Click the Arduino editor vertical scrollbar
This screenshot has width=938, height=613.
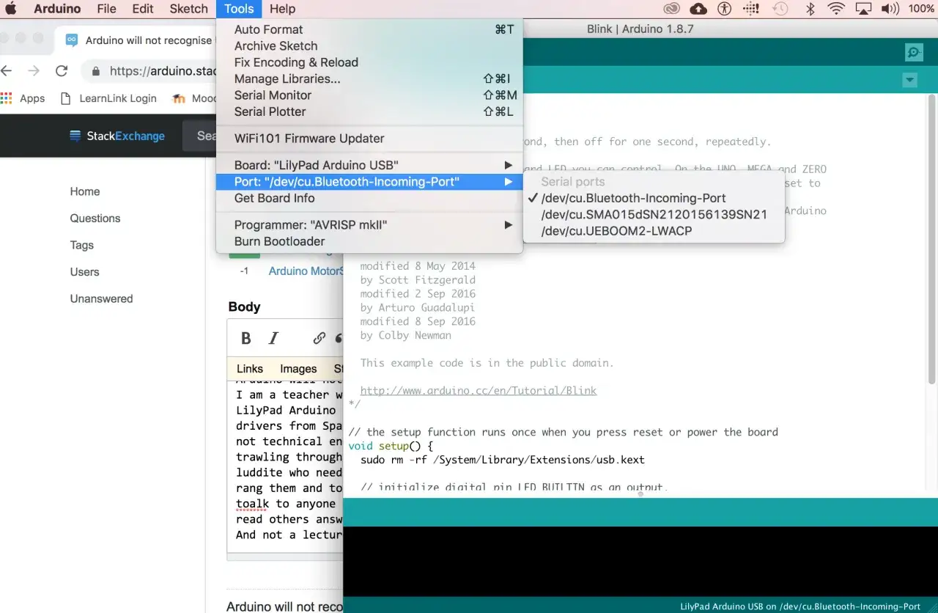tap(932, 240)
